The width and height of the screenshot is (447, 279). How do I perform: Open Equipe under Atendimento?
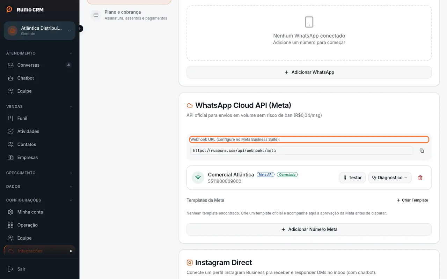[39, 91]
